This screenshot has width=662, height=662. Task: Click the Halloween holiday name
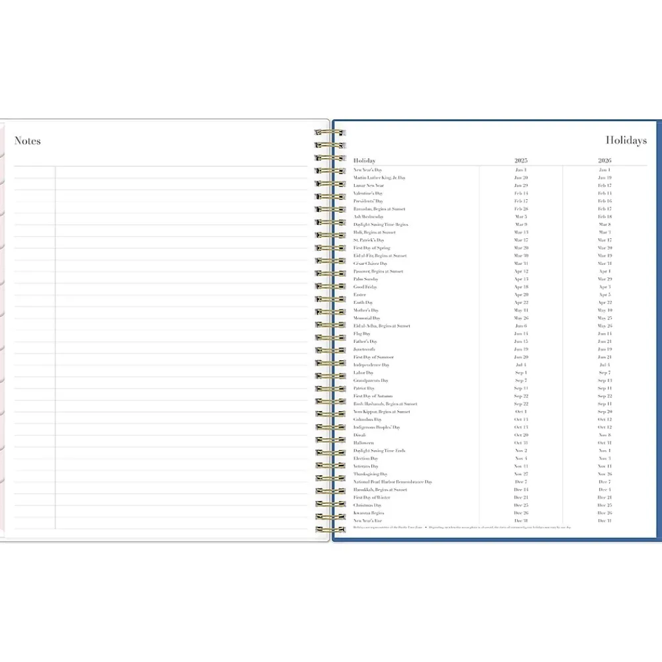pyautogui.click(x=363, y=443)
